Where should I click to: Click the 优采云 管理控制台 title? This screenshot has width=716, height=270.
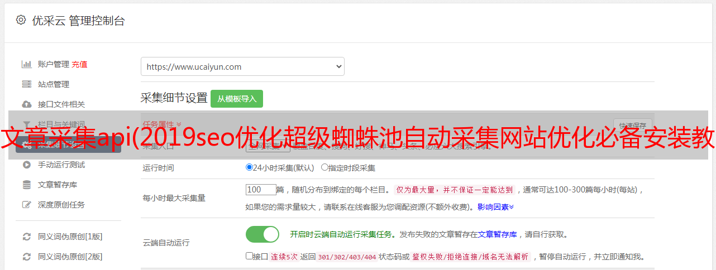78,21
